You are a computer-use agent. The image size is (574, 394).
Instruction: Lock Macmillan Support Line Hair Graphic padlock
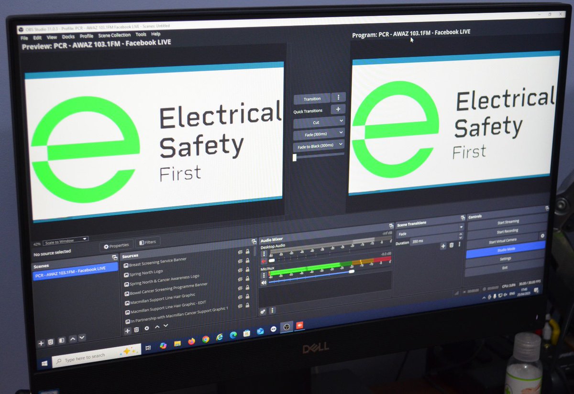pyautogui.click(x=248, y=287)
